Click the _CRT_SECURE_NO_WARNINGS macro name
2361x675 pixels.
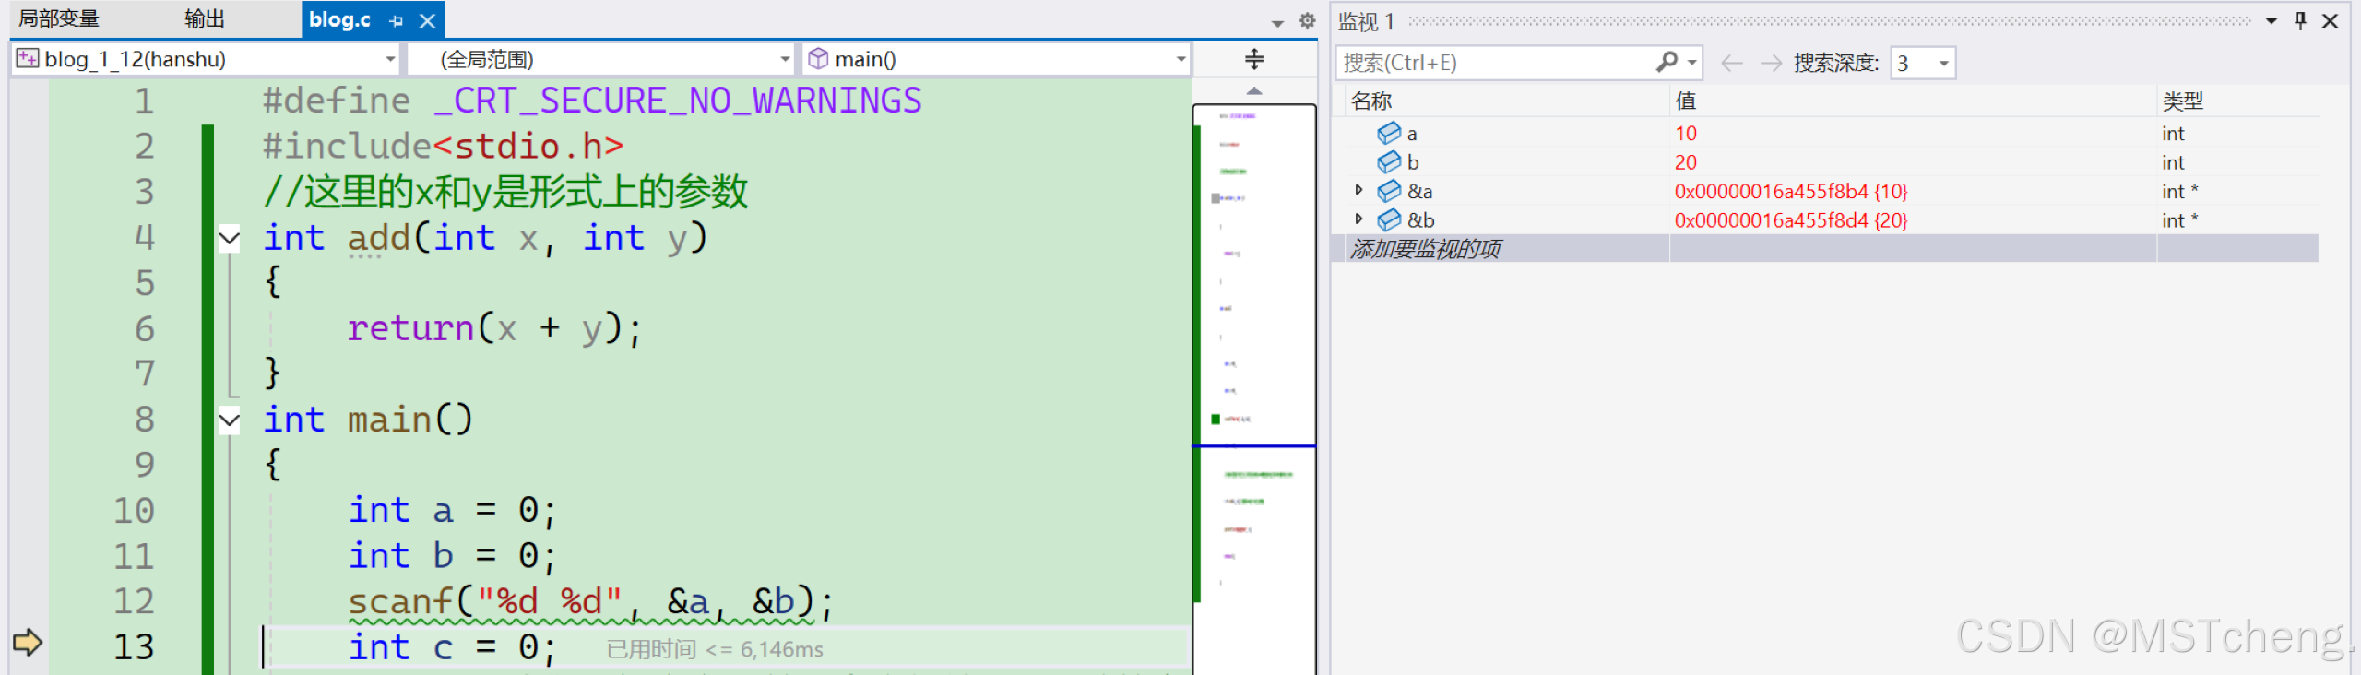pos(677,101)
